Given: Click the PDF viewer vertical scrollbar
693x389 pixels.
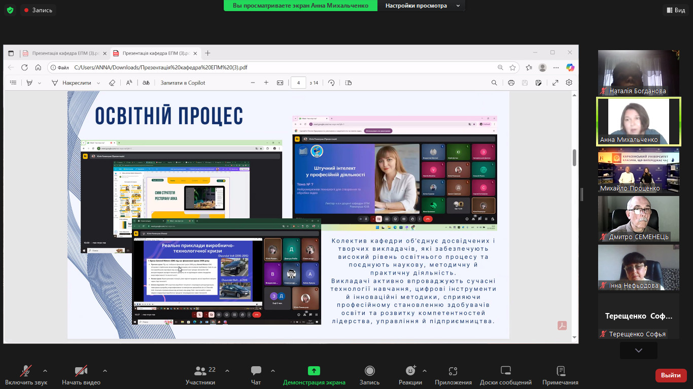Looking at the screenshot, I should 574,158.
